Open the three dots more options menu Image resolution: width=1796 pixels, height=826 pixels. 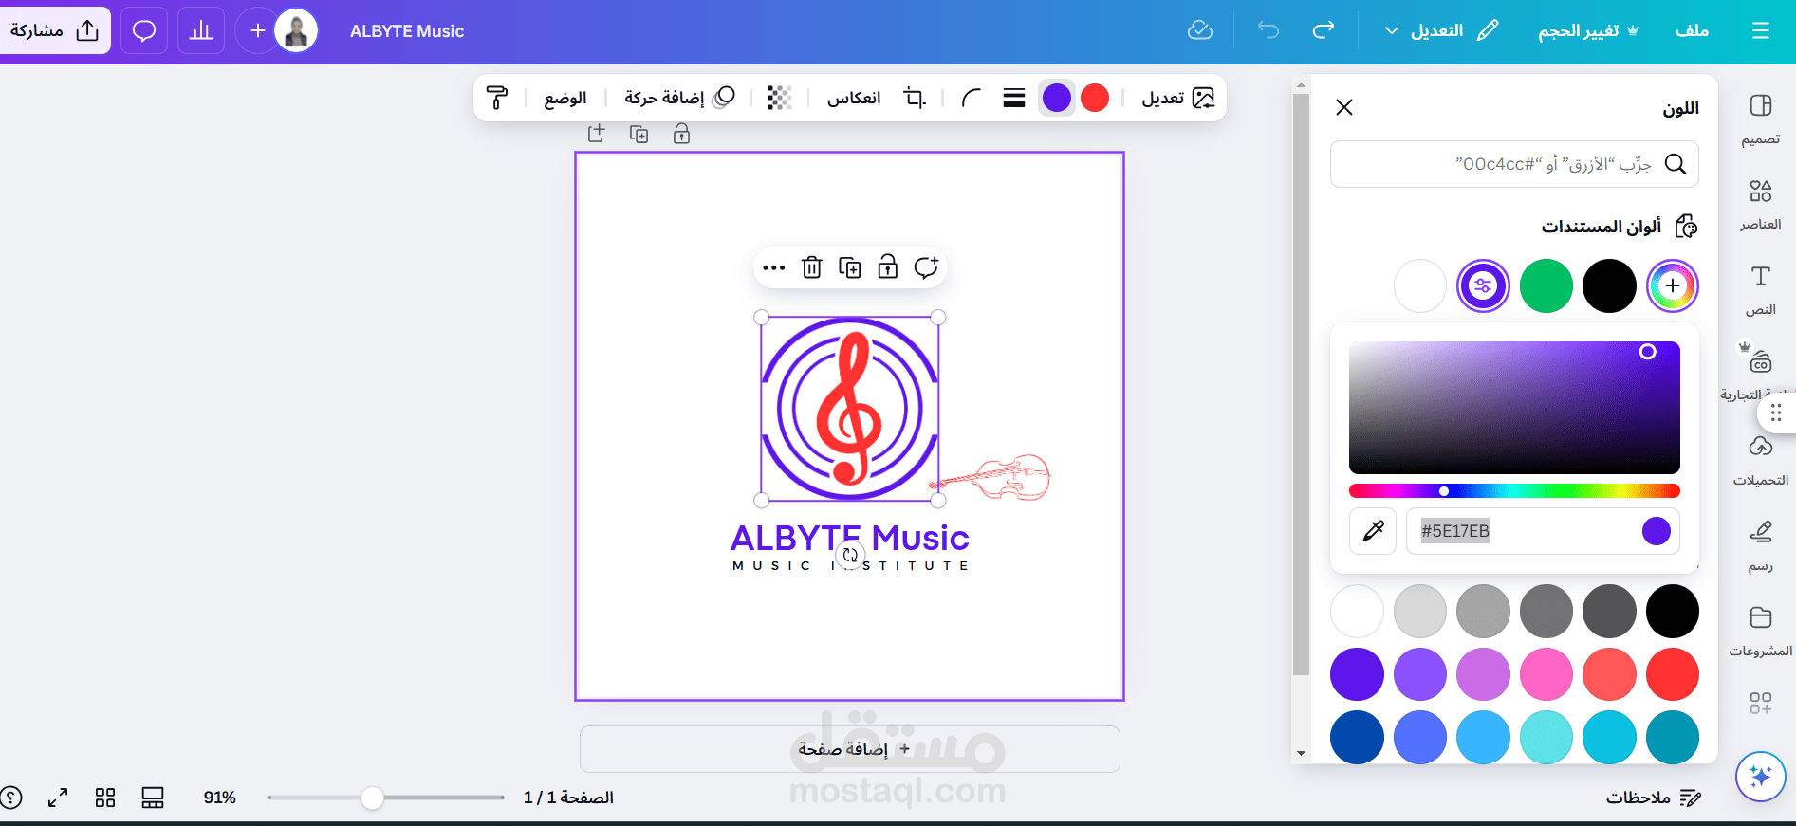(x=774, y=267)
